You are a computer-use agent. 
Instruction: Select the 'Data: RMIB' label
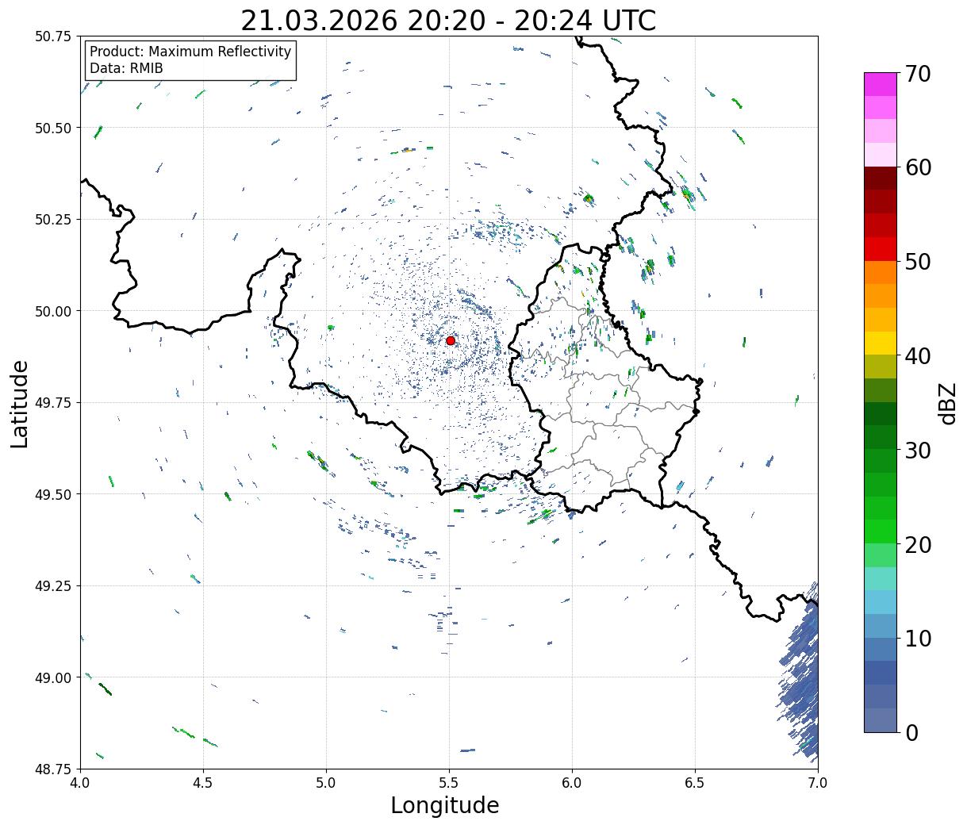click(x=126, y=68)
